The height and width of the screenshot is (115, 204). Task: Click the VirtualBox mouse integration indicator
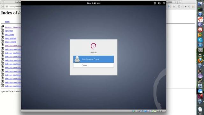coord(152,111)
